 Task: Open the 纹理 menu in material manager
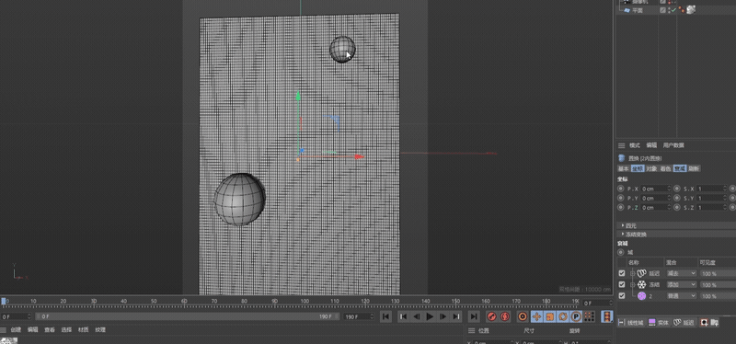pyautogui.click(x=100, y=329)
